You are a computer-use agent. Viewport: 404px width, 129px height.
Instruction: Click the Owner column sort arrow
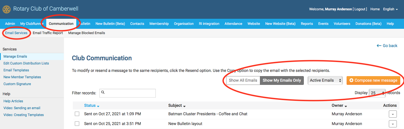coord(346,106)
